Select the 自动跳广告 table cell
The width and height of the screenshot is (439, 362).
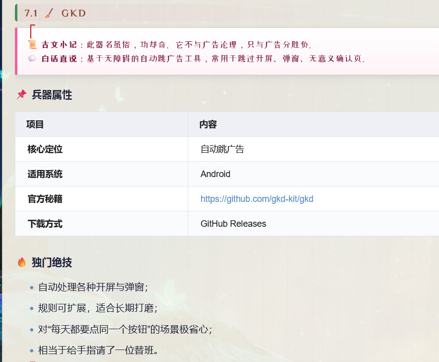tap(313, 149)
